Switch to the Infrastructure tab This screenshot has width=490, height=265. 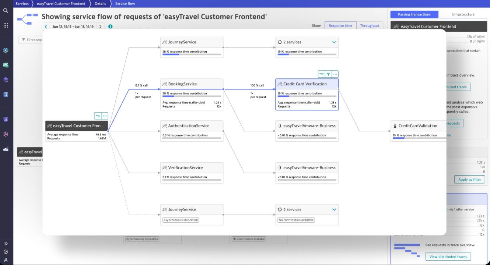tap(463, 14)
